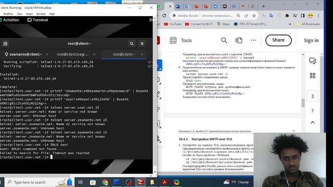Screen dimensions: 333x187
Task: Open Maps bookmark
Action: click(223, 24)
